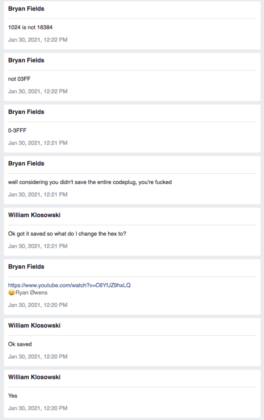Click "Ok got it saved" hex question message
The width and height of the screenshot is (264, 420).
click(67, 234)
